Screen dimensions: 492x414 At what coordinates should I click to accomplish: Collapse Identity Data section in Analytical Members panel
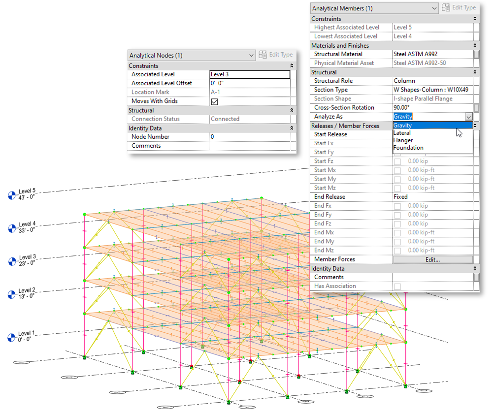pyautogui.click(x=475, y=268)
